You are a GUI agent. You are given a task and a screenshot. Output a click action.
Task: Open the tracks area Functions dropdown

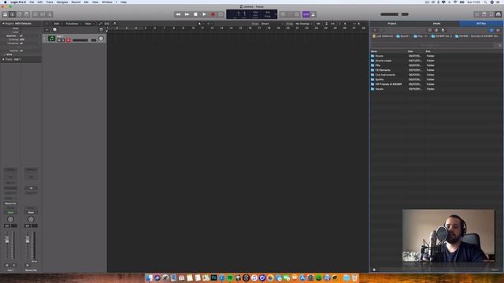[x=73, y=24]
